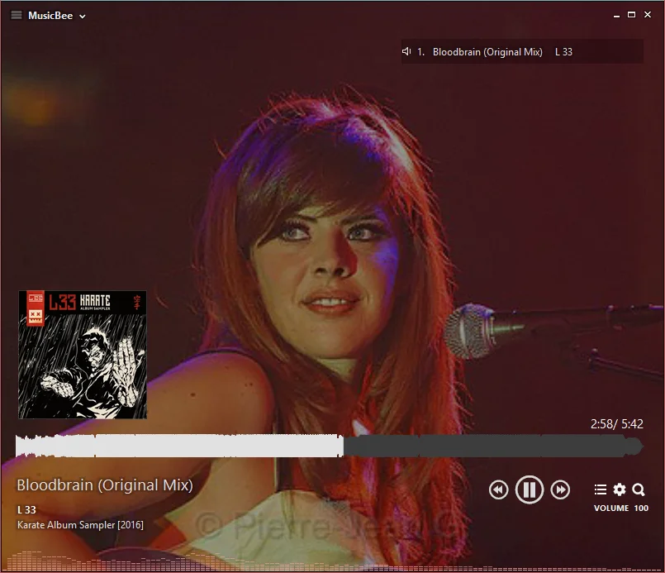Pause the current playback
Viewport: 665px width, 573px height.
tap(530, 489)
